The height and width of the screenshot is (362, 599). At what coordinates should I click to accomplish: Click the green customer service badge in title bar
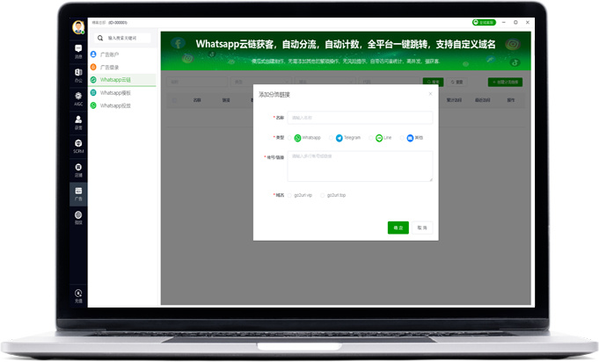click(484, 23)
